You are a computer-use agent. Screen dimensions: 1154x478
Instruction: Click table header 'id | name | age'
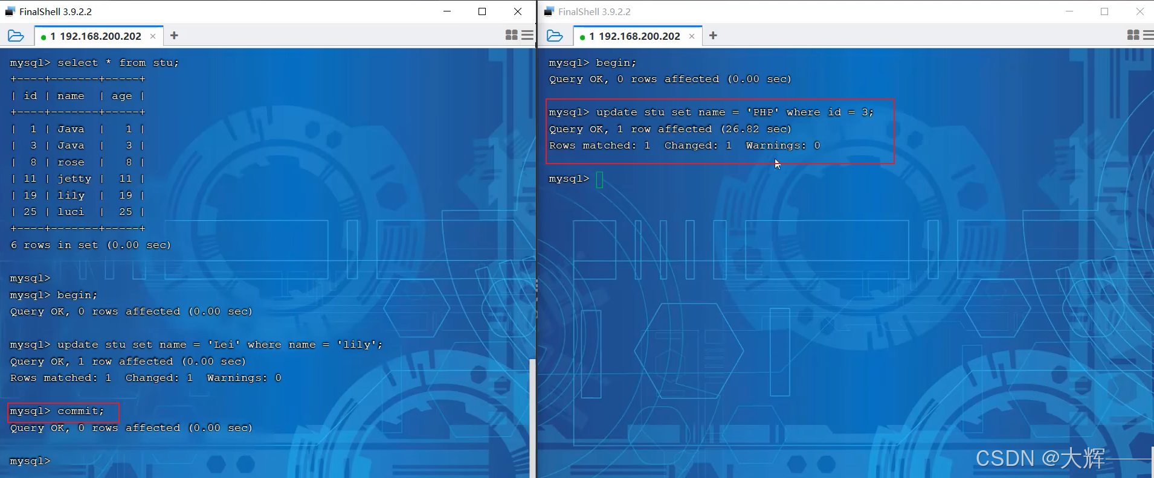pyautogui.click(x=77, y=96)
